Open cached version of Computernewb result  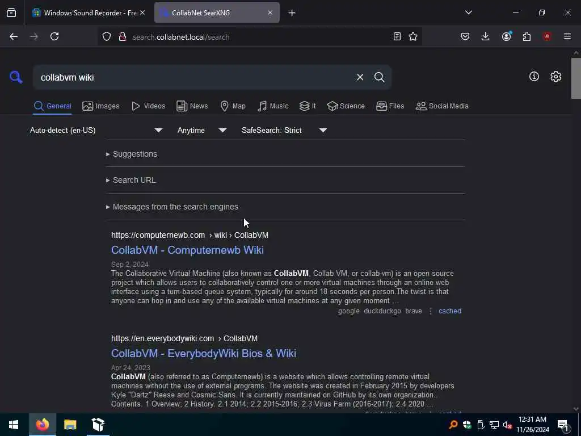(450, 311)
